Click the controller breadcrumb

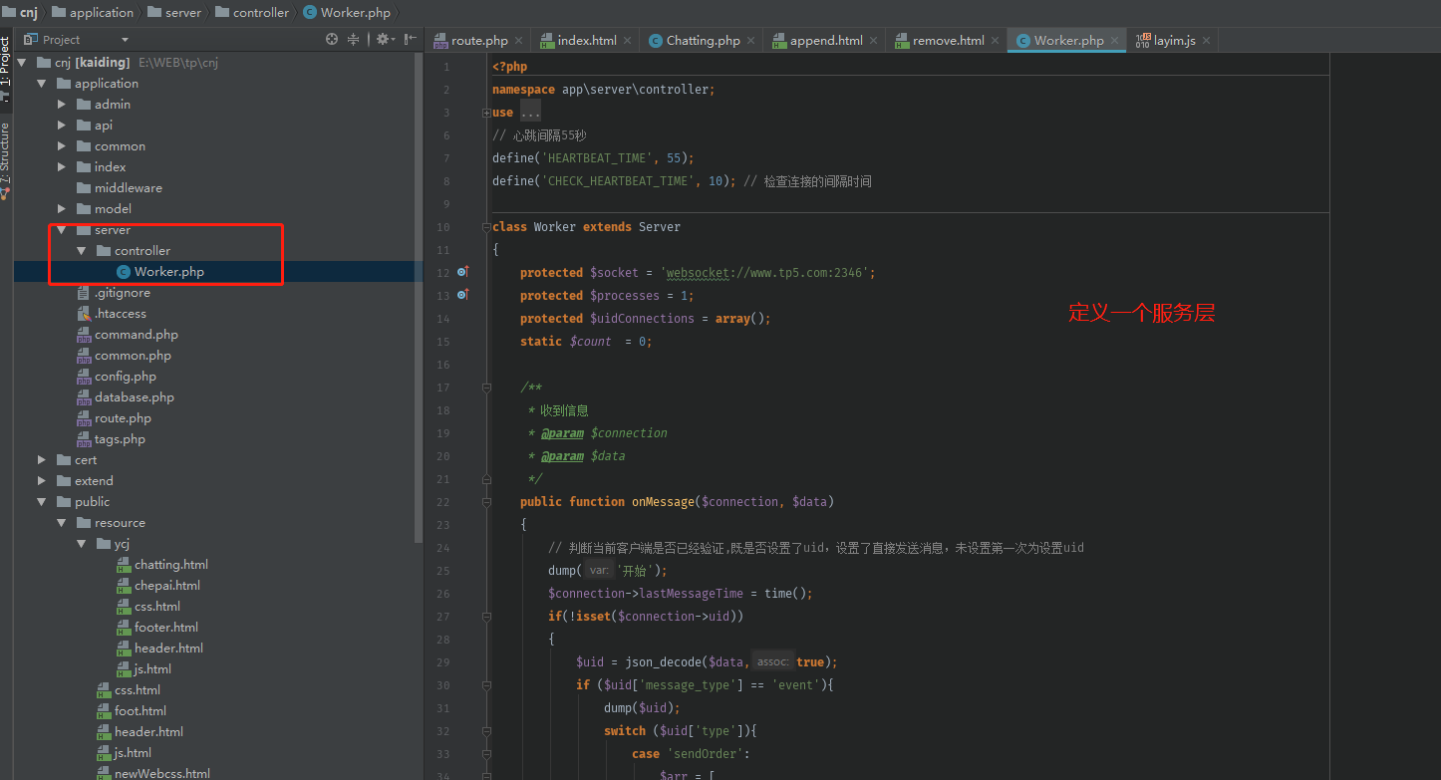252,13
